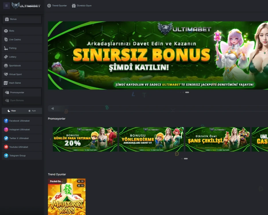Click the Live Casino cards icon
This screenshot has width=268, height=215.
[6, 40]
